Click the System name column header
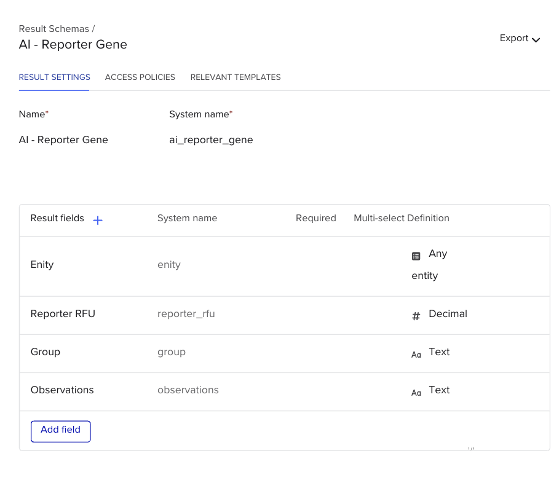551x499 pixels. click(x=188, y=218)
